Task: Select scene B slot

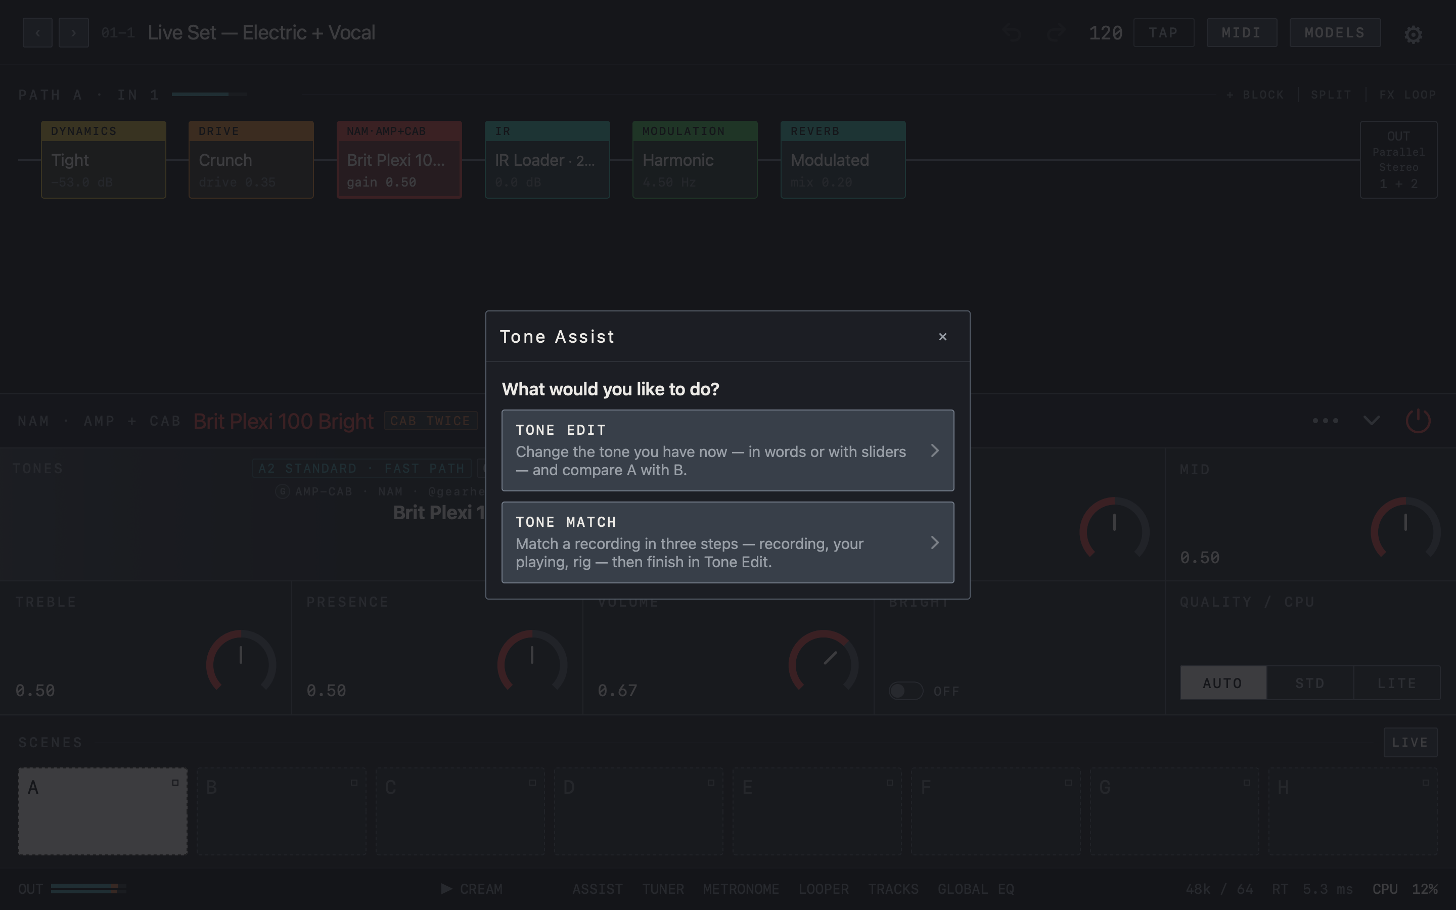Action: 282,811
